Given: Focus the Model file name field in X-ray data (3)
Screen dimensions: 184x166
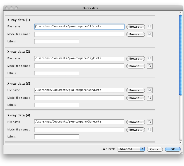Looking at the screenshot, I should coord(79,98).
